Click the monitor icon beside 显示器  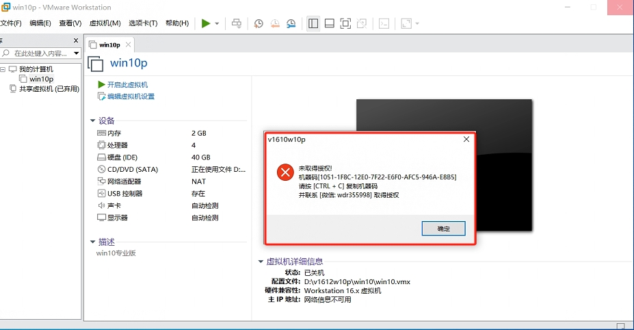point(101,218)
